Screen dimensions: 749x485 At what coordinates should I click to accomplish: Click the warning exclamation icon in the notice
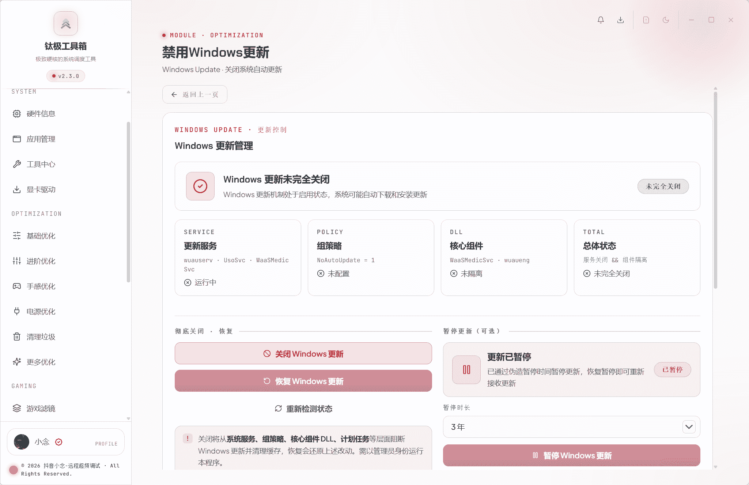point(188,438)
